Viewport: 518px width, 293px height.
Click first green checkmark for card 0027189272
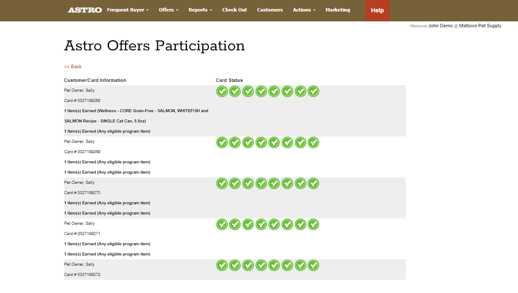(222, 265)
